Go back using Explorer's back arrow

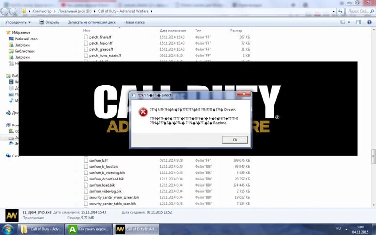coord(5,11)
